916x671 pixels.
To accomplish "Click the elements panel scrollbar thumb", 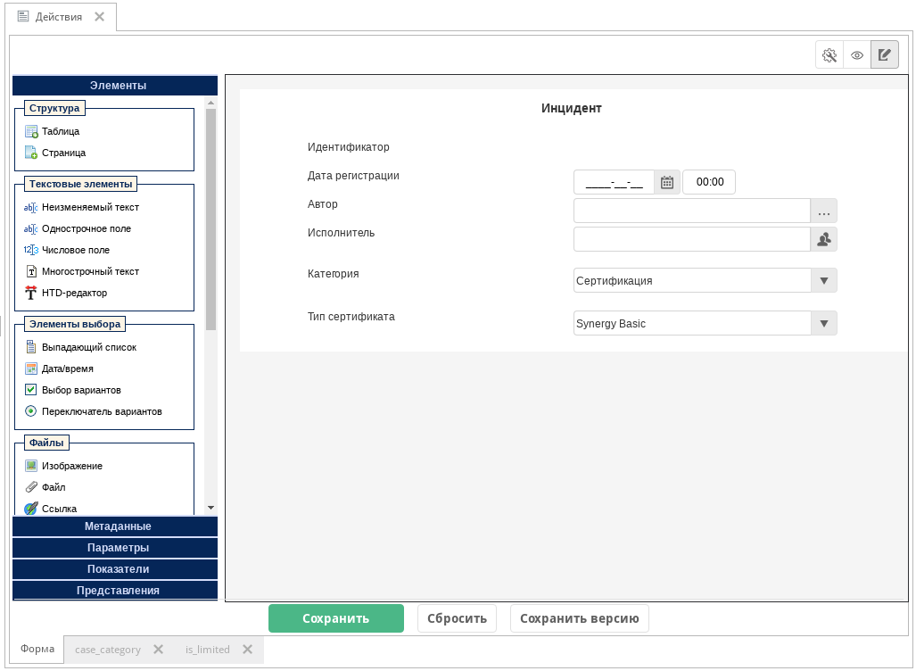I will coord(210,220).
